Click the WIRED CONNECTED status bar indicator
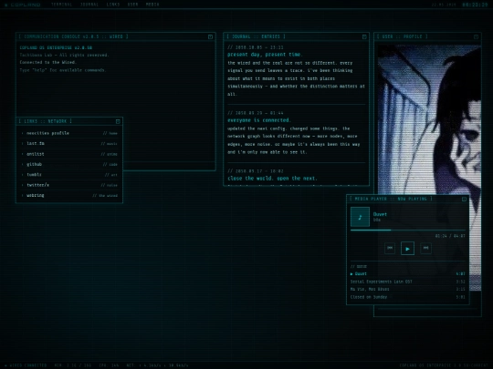The image size is (493, 369). pyautogui.click(x=26, y=365)
